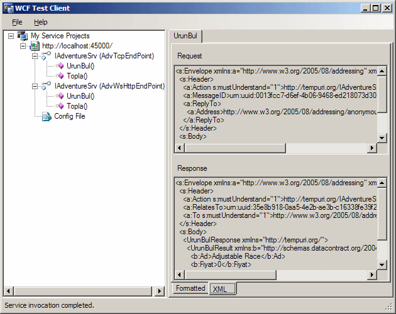Image resolution: width=396 pixels, height=314 pixels.
Task: Collapse the IAdventureSrv (AdvWsHttpEndPoint) node
Action: pyautogui.click(x=36, y=86)
